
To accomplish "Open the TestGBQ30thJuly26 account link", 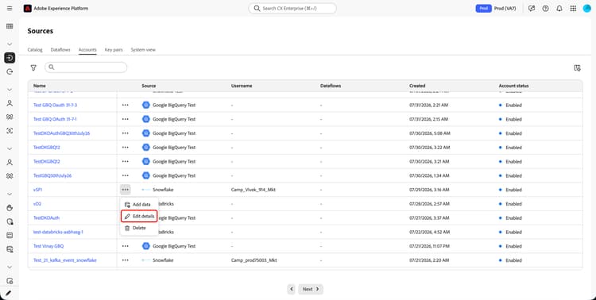I will (x=52, y=175).
